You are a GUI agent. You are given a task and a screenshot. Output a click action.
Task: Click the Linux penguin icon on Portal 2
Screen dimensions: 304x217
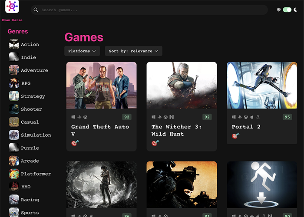tap(258, 117)
